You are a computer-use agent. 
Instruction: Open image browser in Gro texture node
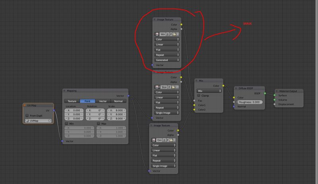[x=154, y=140]
